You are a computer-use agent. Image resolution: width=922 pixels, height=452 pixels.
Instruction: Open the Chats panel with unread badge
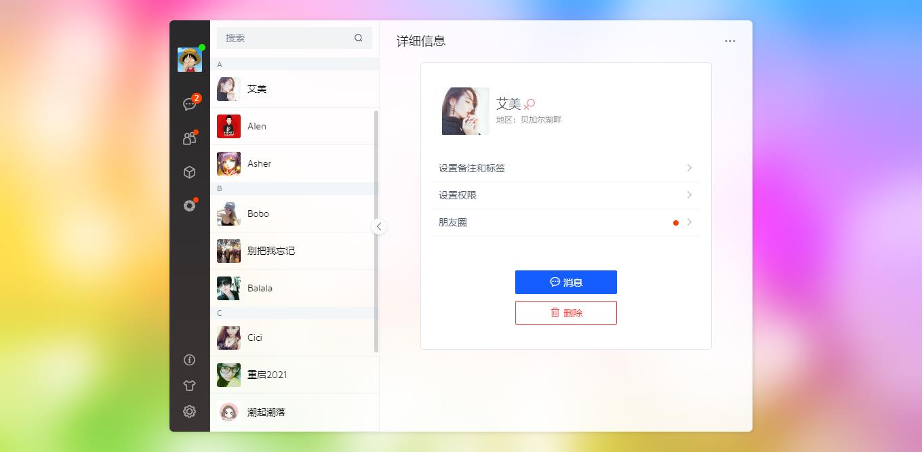(190, 105)
